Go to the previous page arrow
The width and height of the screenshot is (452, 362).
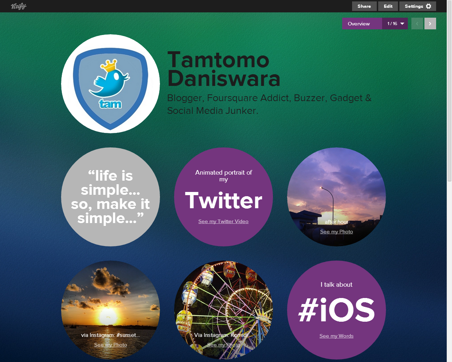417,24
